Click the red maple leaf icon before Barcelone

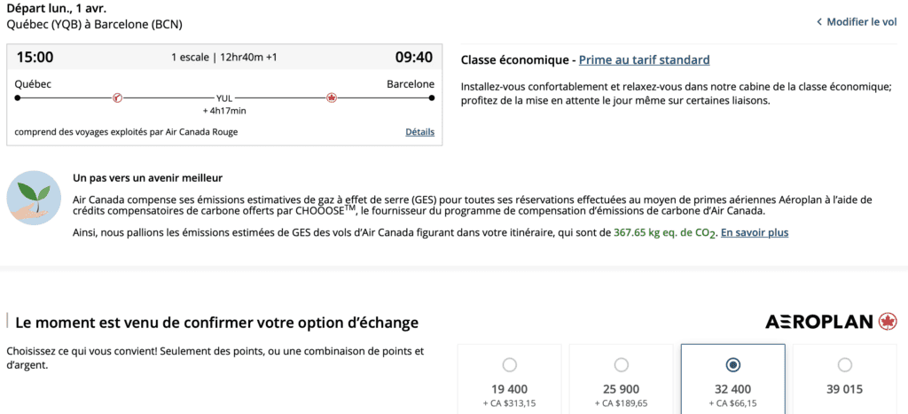pyautogui.click(x=333, y=98)
